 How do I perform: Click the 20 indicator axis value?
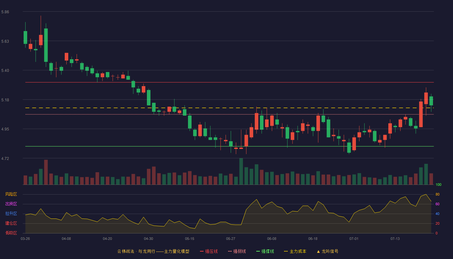437,223
